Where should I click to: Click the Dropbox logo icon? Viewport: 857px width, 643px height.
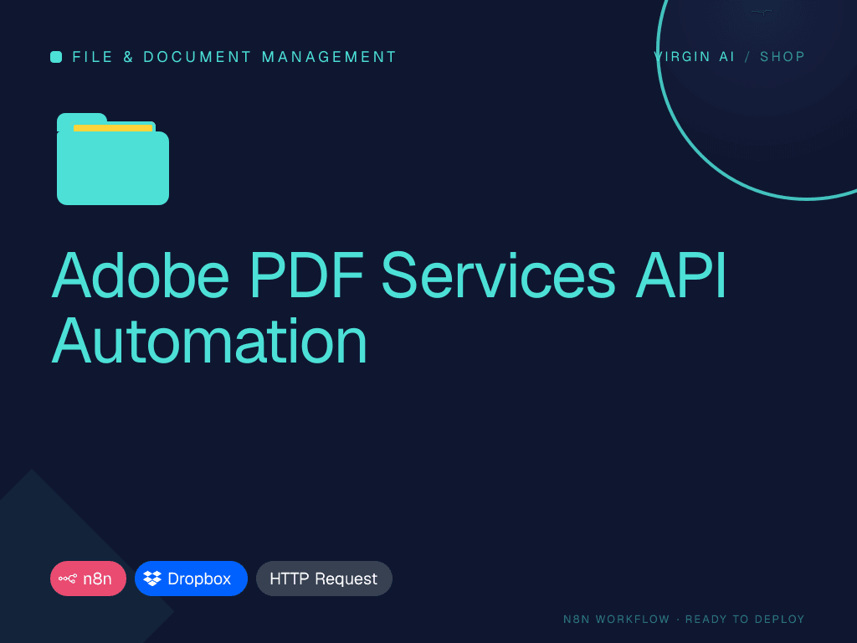[x=152, y=579]
